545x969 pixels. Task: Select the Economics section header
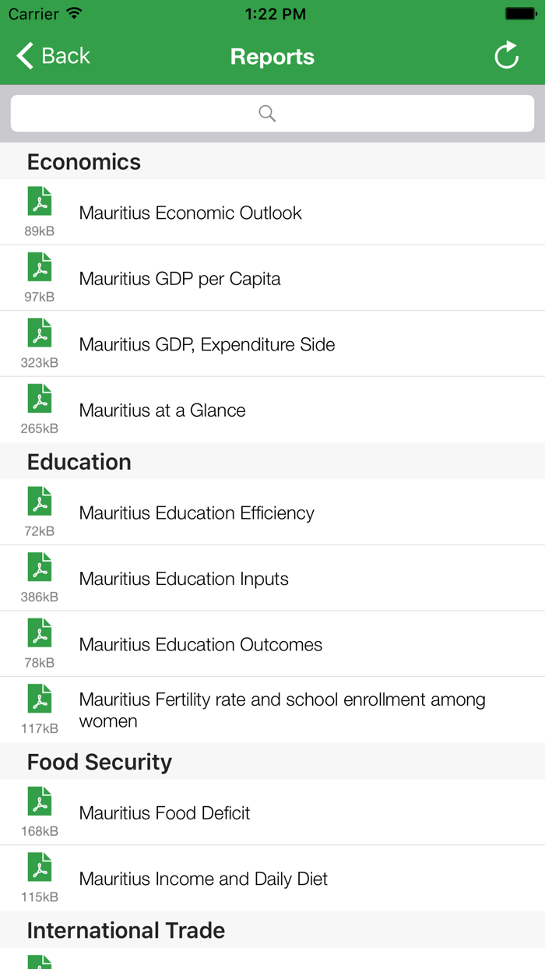point(83,162)
